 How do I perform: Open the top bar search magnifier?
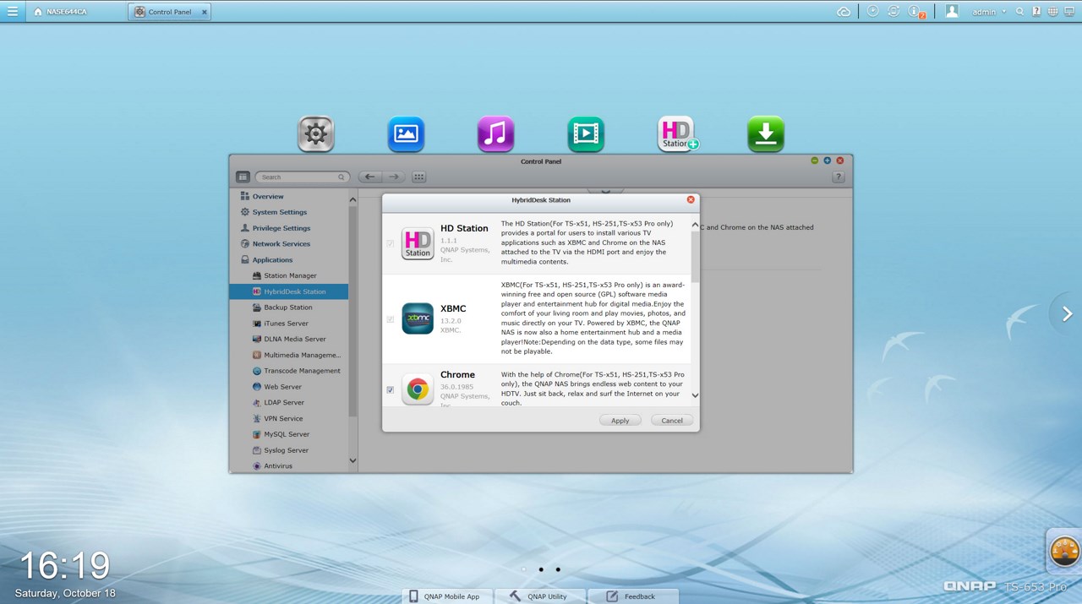click(x=1020, y=12)
